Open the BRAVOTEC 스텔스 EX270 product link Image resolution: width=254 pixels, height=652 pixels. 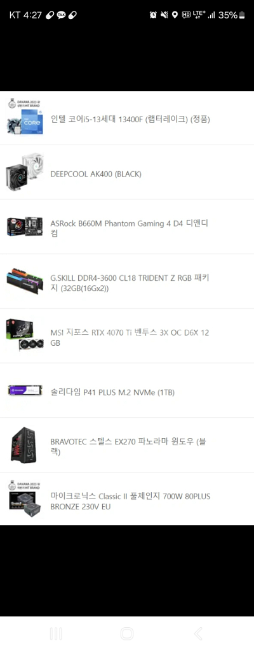tap(128, 446)
